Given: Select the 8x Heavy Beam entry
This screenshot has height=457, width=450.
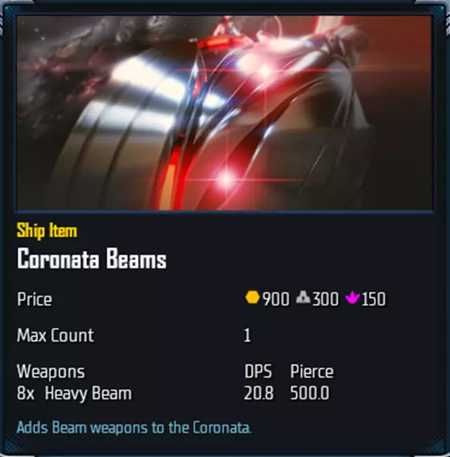Looking at the screenshot, I should point(74,393).
